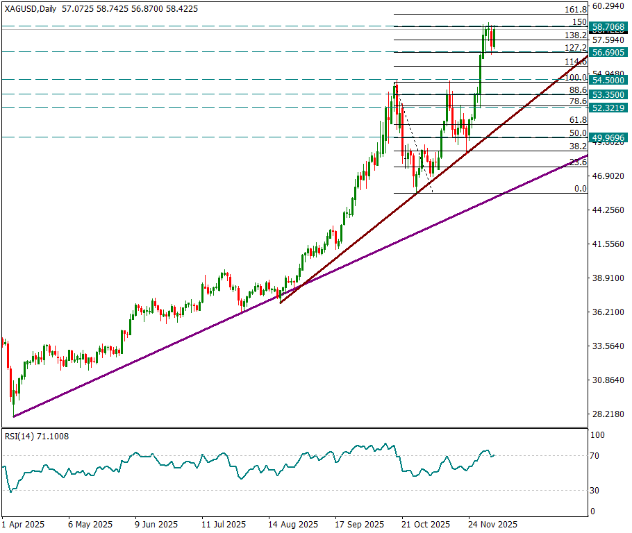Click the 0.0 Fibonacci base label
This screenshot has width=632, height=533.
pyautogui.click(x=580, y=188)
